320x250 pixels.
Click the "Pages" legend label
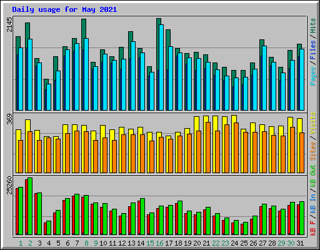tap(313, 76)
